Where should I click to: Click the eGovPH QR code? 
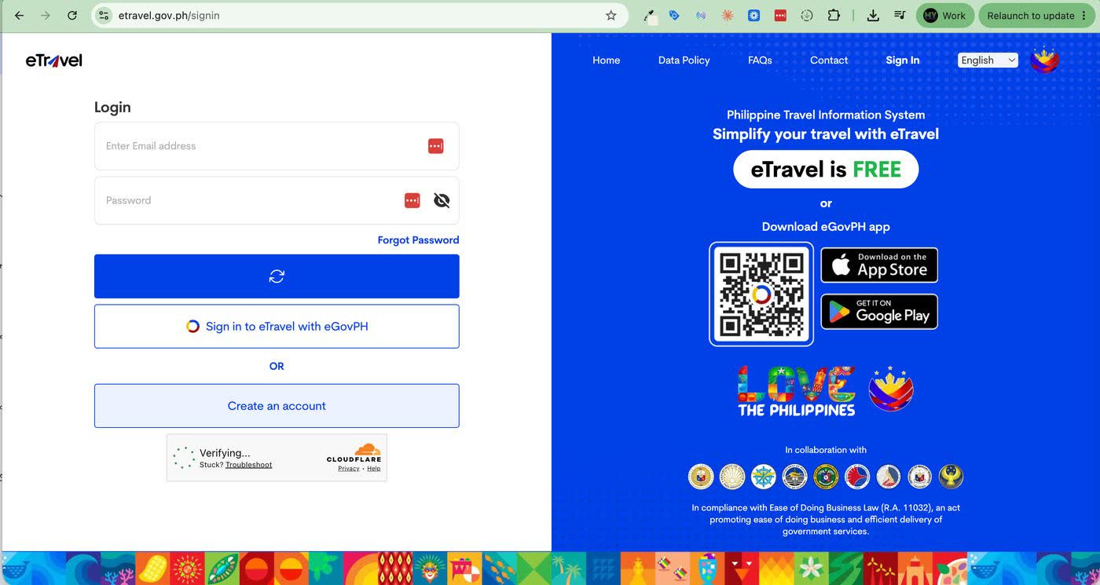tap(761, 294)
